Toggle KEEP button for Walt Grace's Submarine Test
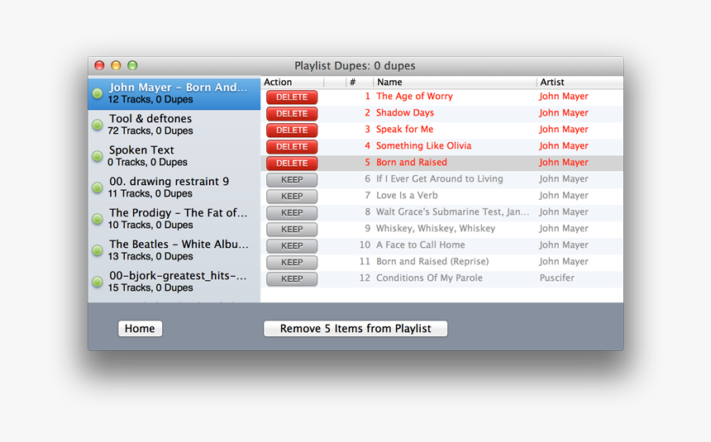This screenshot has width=711, height=442. click(x=292, y=212)
